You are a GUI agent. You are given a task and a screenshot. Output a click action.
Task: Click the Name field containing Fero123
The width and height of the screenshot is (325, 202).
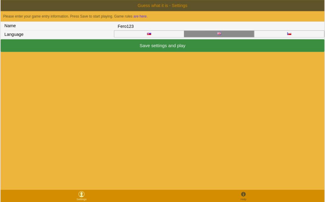219,26
